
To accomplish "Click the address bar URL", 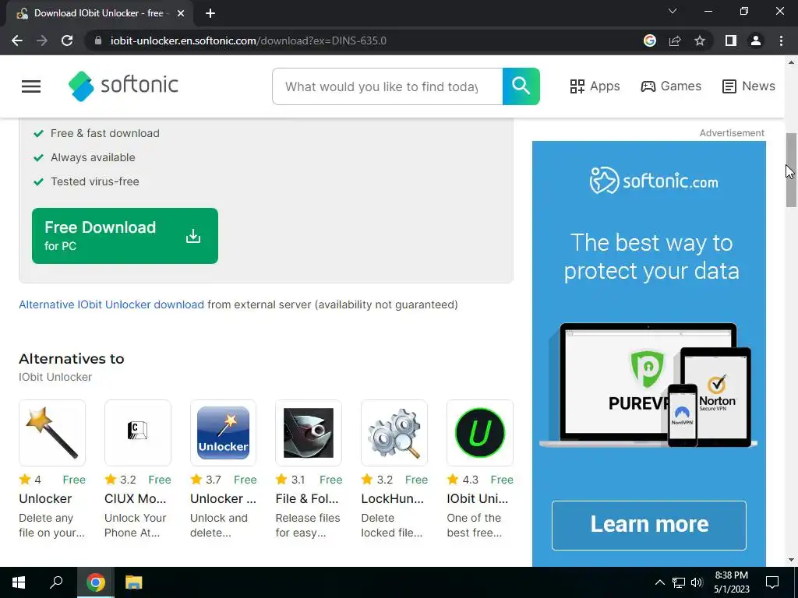I will pyautogui.click(x=249, y=40).
